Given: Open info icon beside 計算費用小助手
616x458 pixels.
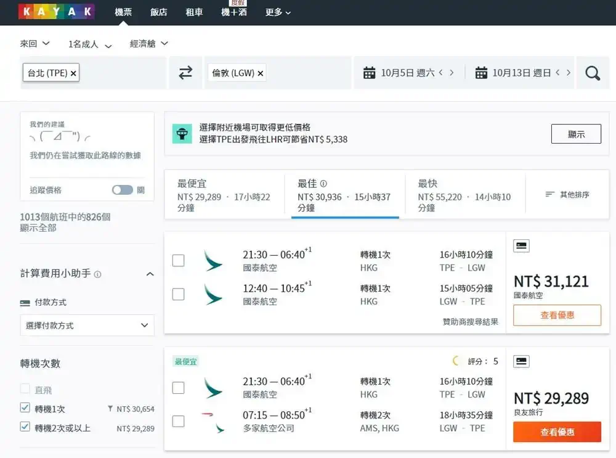Looking at the screenshot, I should pyautogui.click(x=98, y=274).
